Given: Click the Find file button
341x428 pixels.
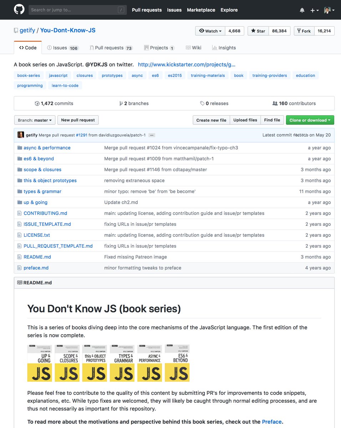Looking at the screenshot, I should tap(272, 120).
